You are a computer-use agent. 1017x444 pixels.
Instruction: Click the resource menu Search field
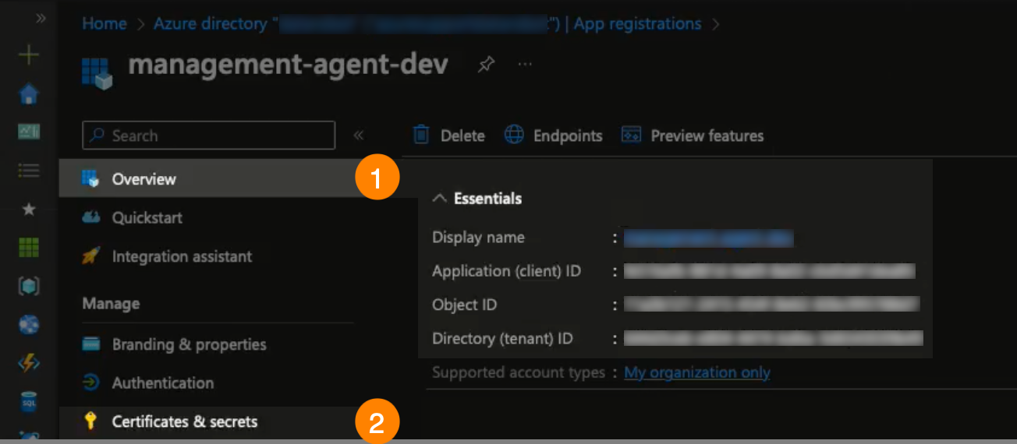[209, 136]
